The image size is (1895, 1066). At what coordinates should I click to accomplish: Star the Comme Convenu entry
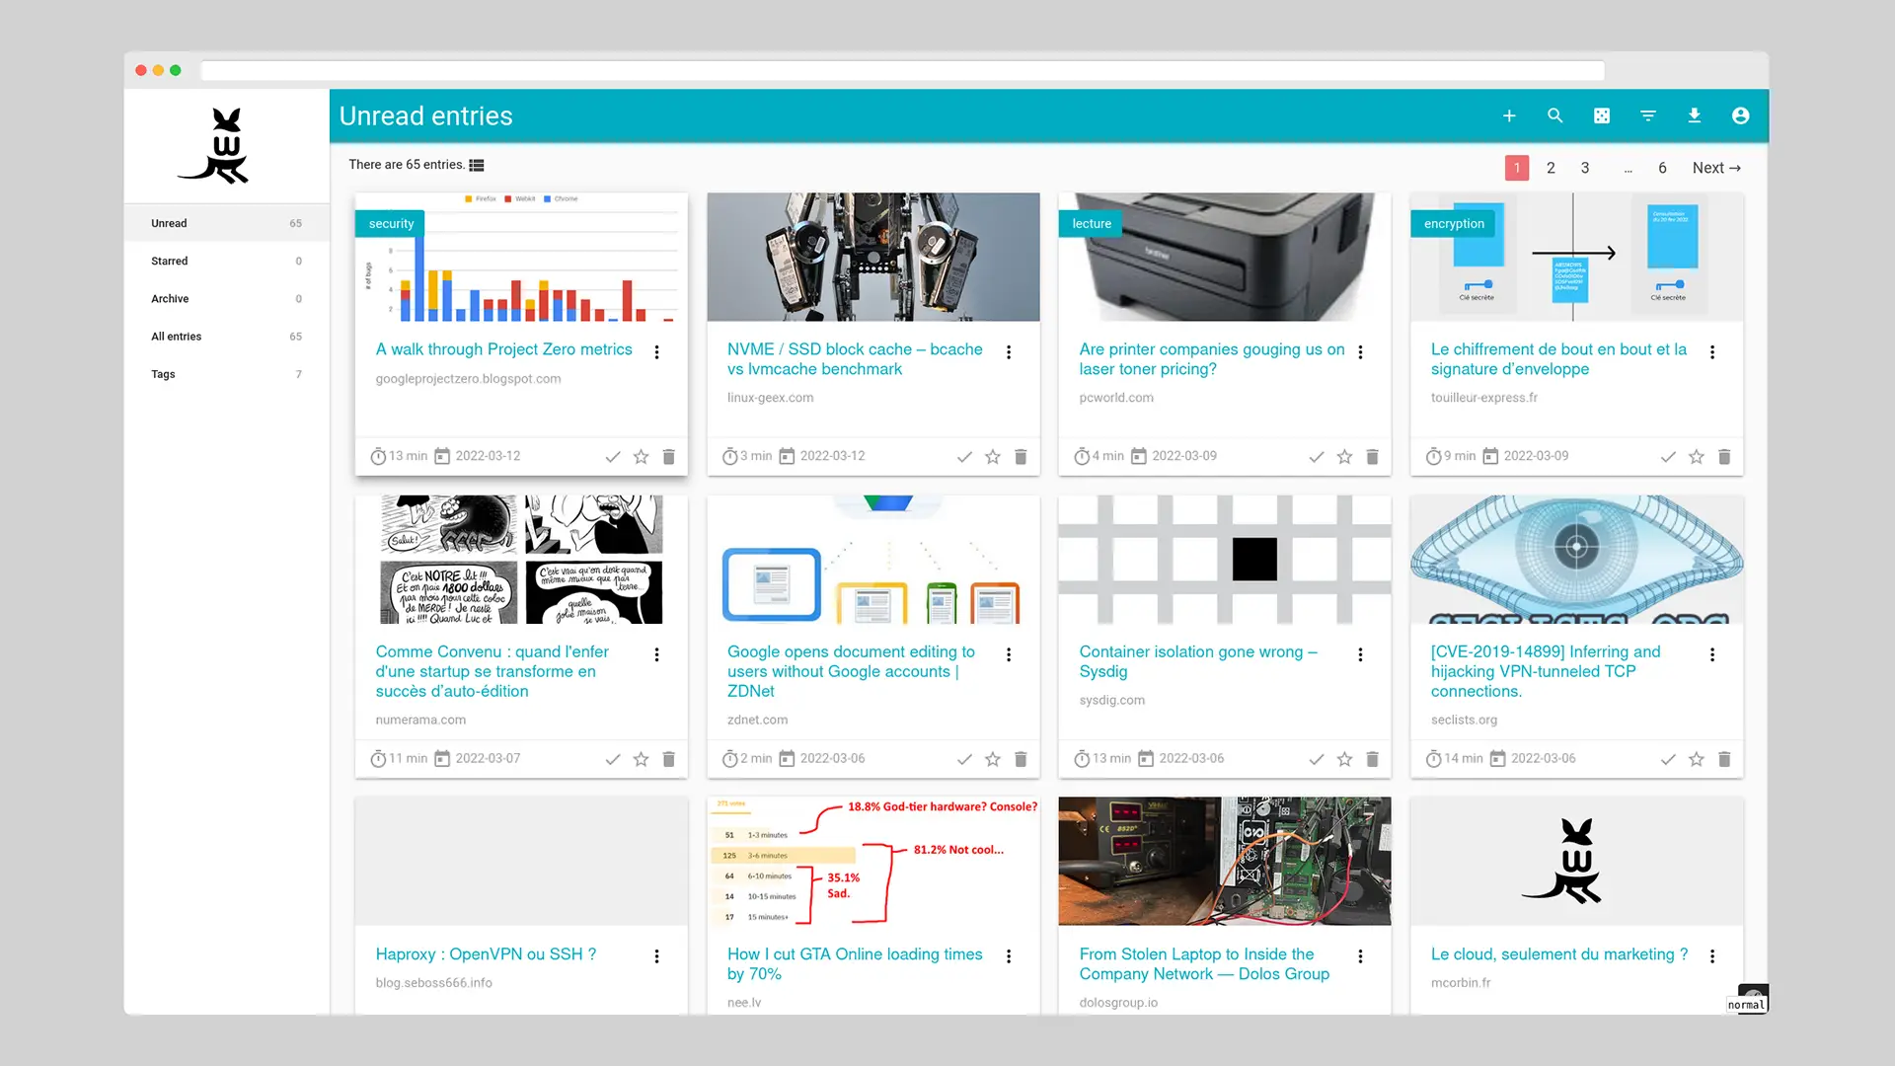pyautogui.click(x=641, y=759)
